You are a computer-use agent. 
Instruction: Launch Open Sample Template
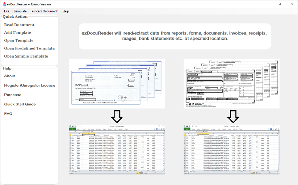pyautogui.click(x=26, y=56)
